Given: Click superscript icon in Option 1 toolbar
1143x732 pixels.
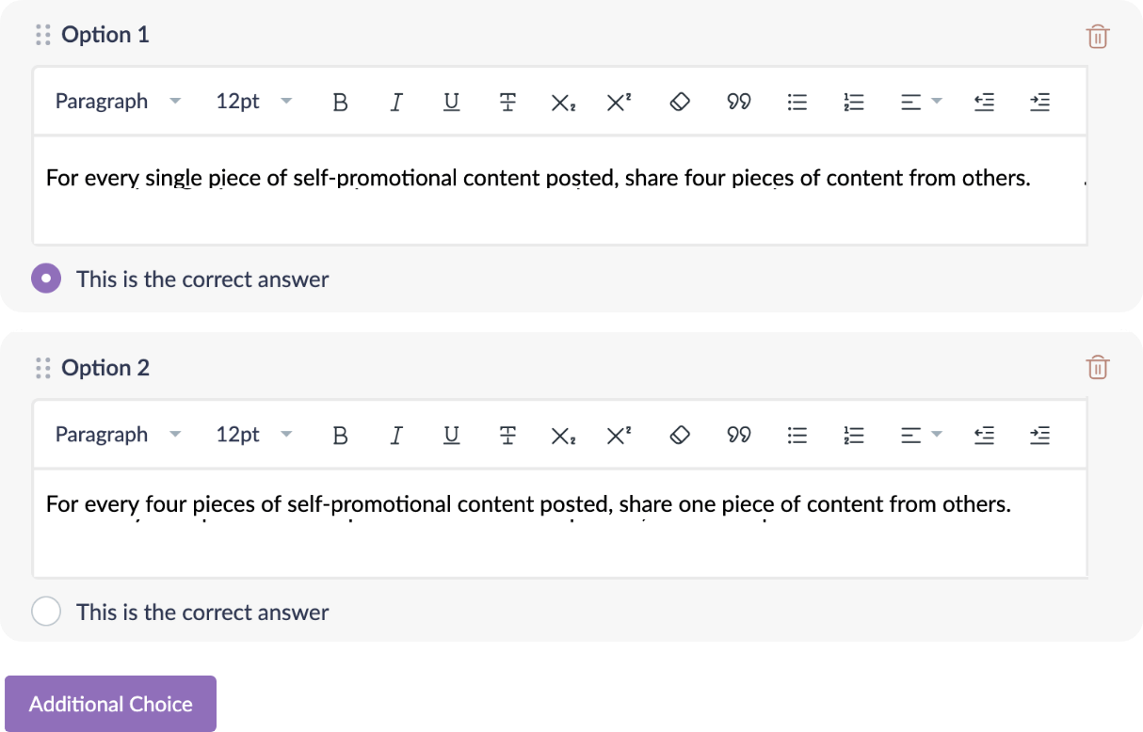Looking at the screenshot, I should [619, 102].
